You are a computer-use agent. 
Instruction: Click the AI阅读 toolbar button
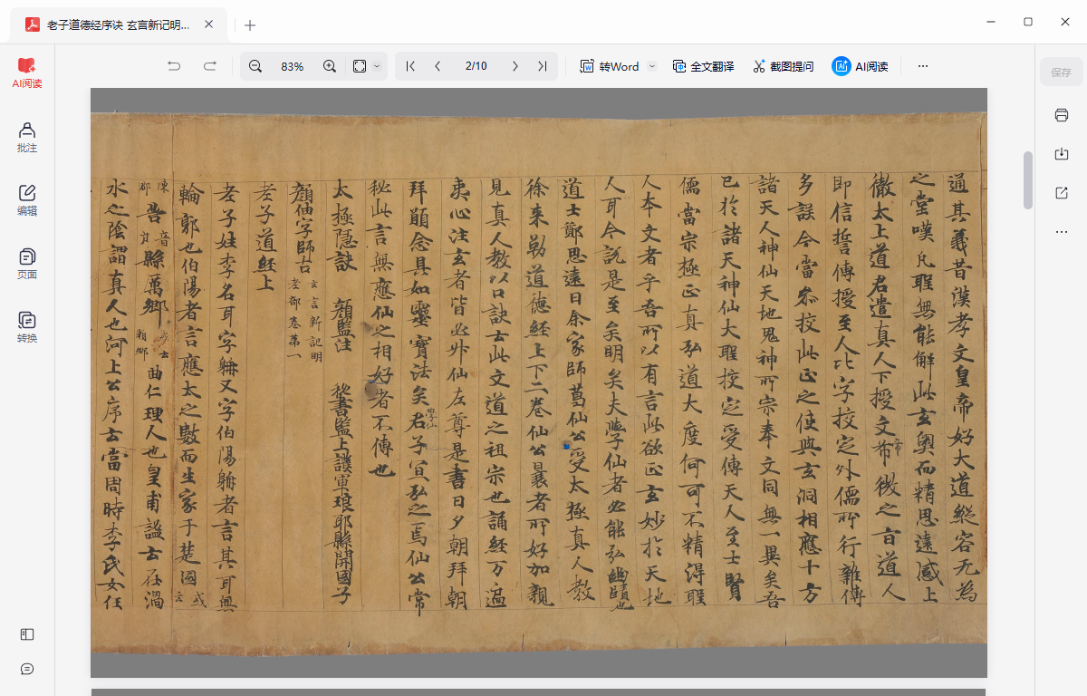coord(860,66)
